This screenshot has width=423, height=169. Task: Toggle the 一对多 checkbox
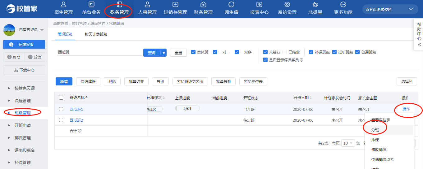[x=237, y=52]
